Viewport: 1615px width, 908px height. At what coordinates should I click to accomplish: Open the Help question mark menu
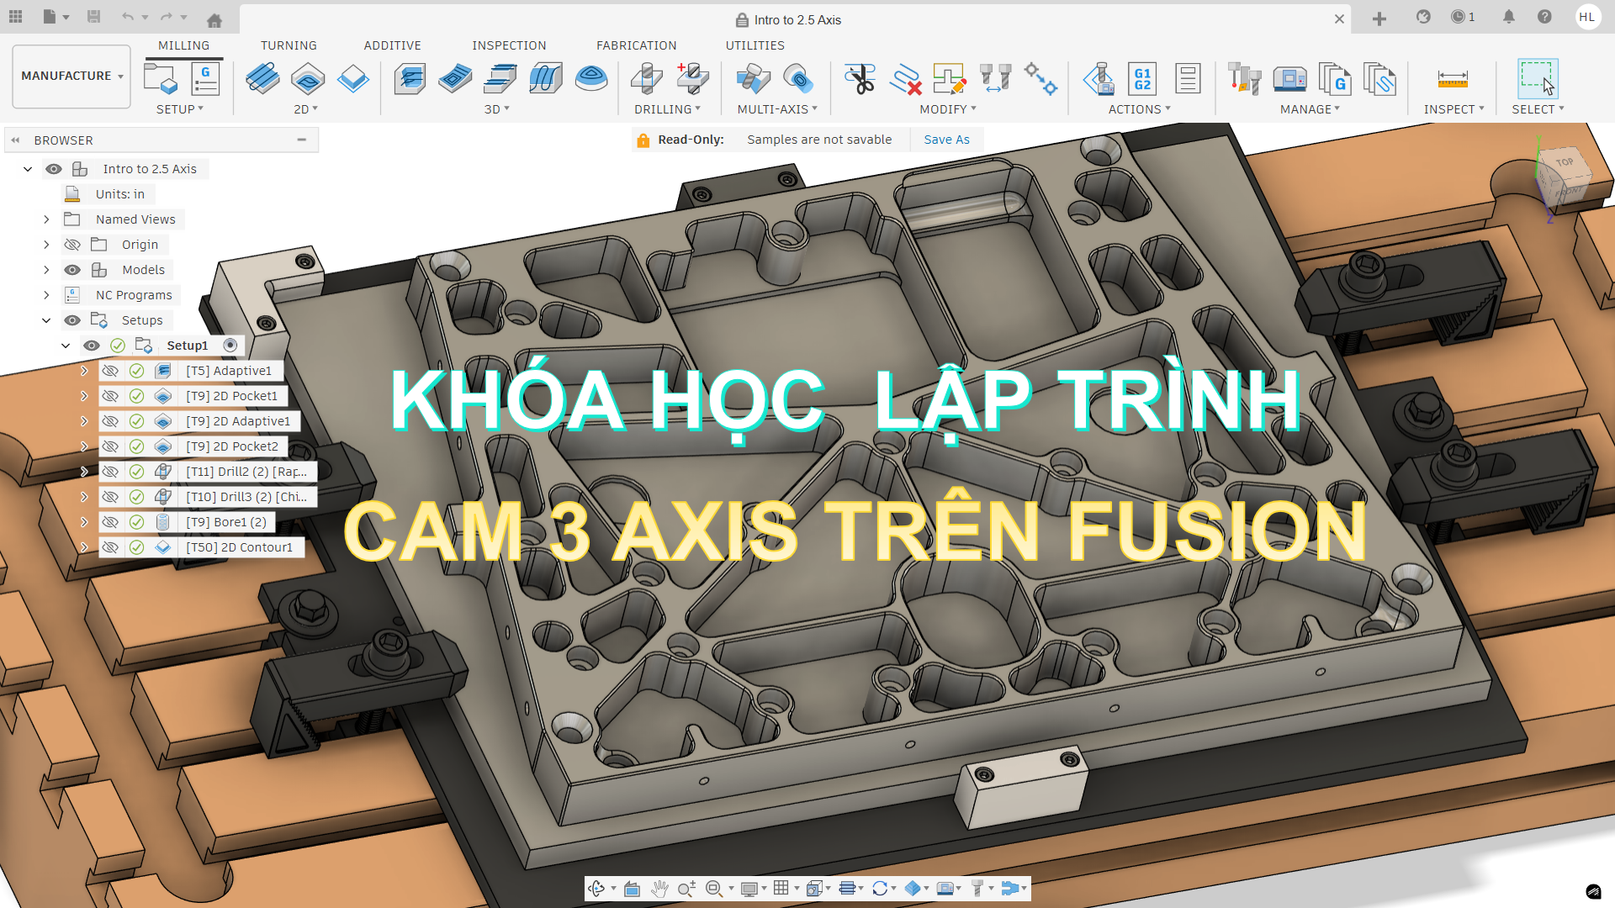tap(1544, 17)
